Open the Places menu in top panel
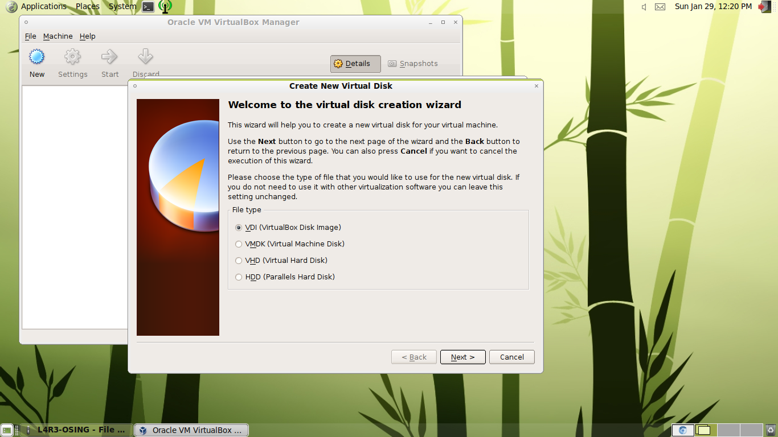Viewport: 778px width, 437px height. point(88,6)
